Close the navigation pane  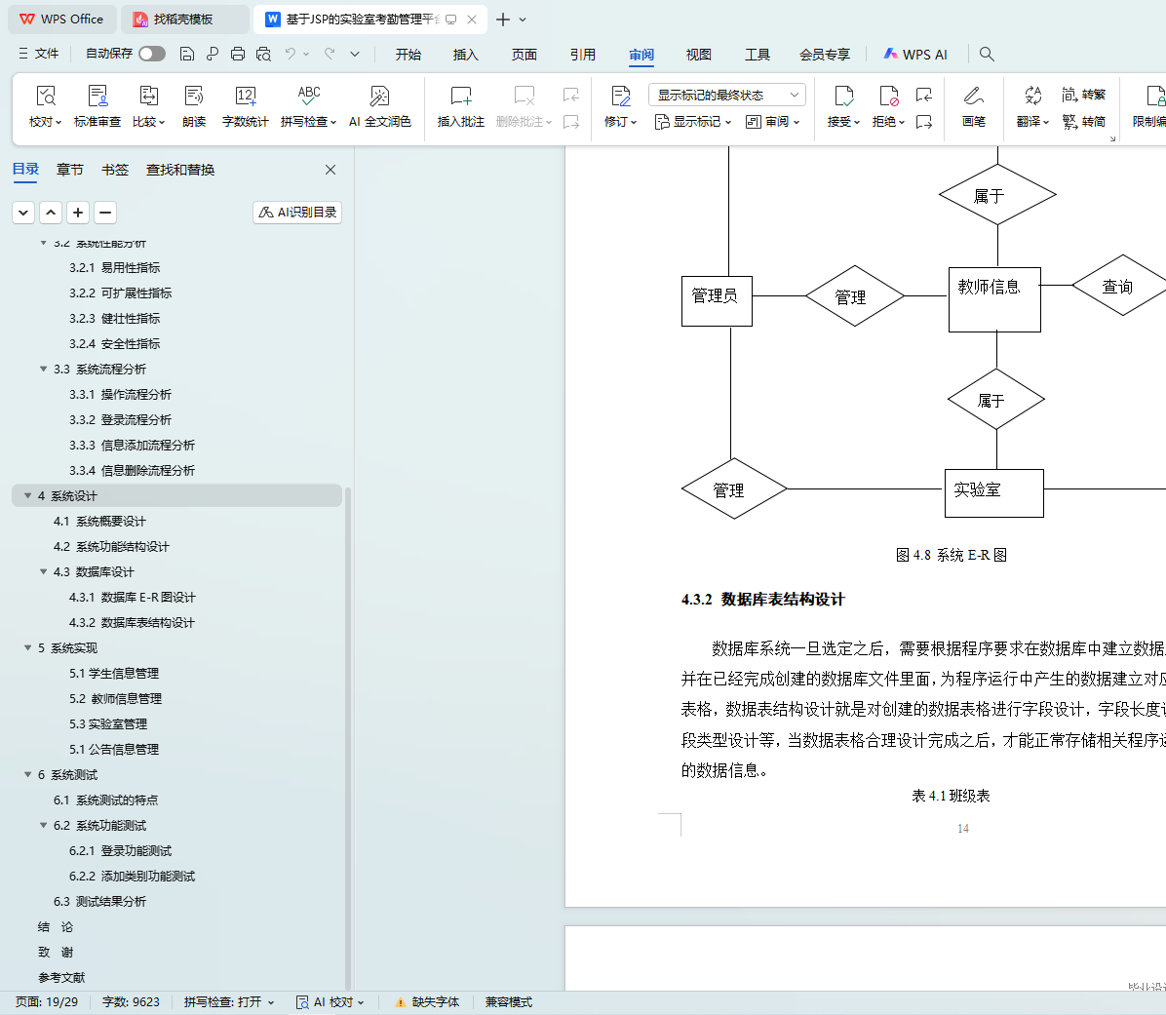330,170
